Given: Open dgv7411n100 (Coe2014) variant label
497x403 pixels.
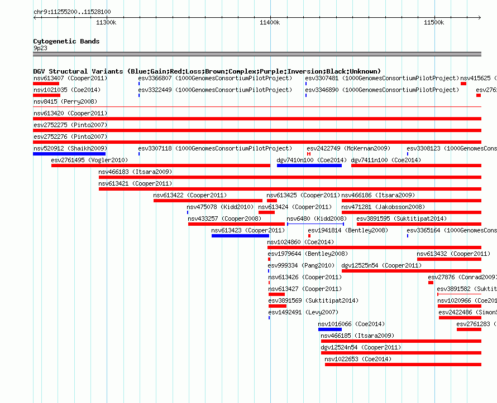Looking at the screenshot, I should point(386,160).
